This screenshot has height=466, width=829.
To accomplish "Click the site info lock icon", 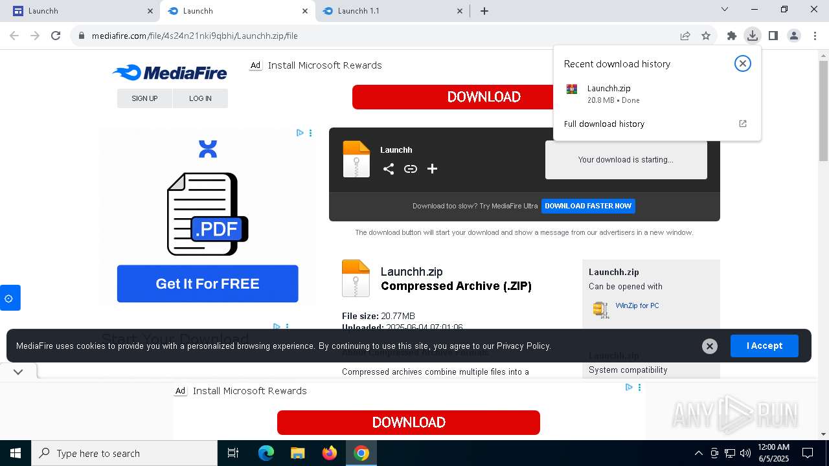I will click(81, 36).
